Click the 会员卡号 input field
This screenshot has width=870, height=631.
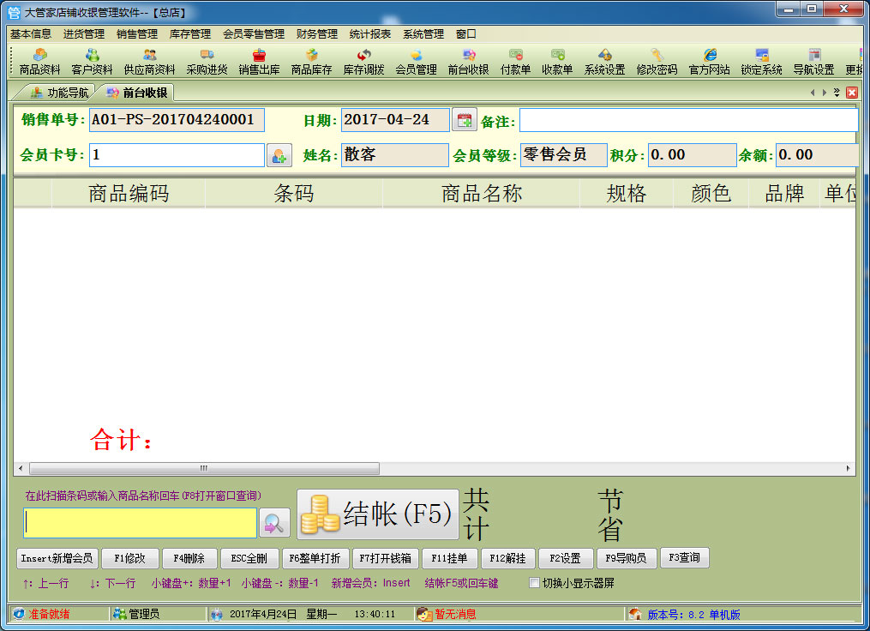coord(177,155)
